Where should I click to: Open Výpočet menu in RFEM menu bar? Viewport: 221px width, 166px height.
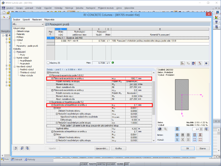tap(48, 8)
